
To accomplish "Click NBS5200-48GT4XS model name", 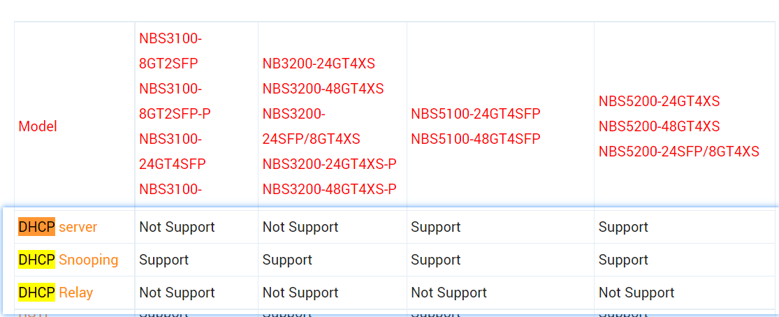I will [x=660, y=126].
